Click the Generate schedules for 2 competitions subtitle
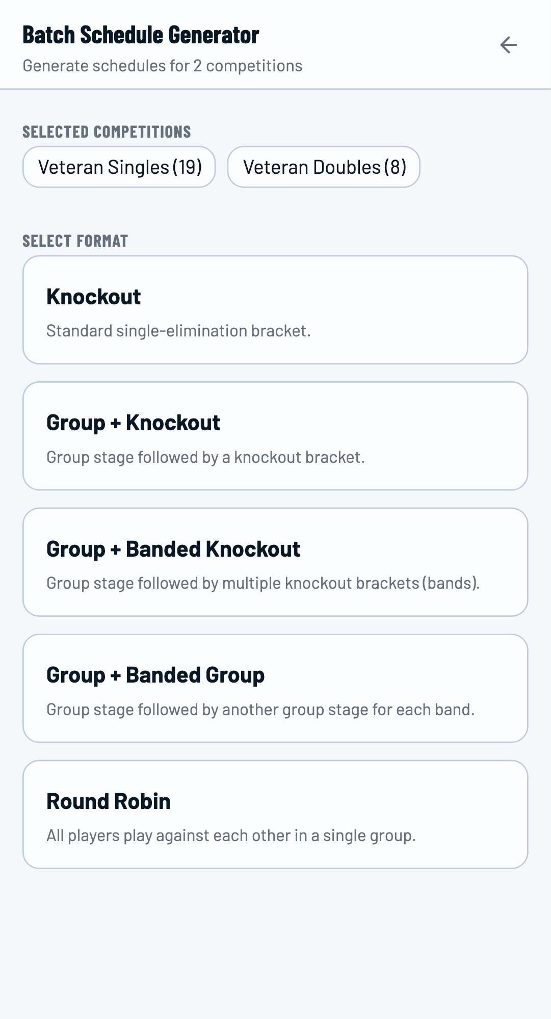551x1019 pixels. (x=162, y=65)
